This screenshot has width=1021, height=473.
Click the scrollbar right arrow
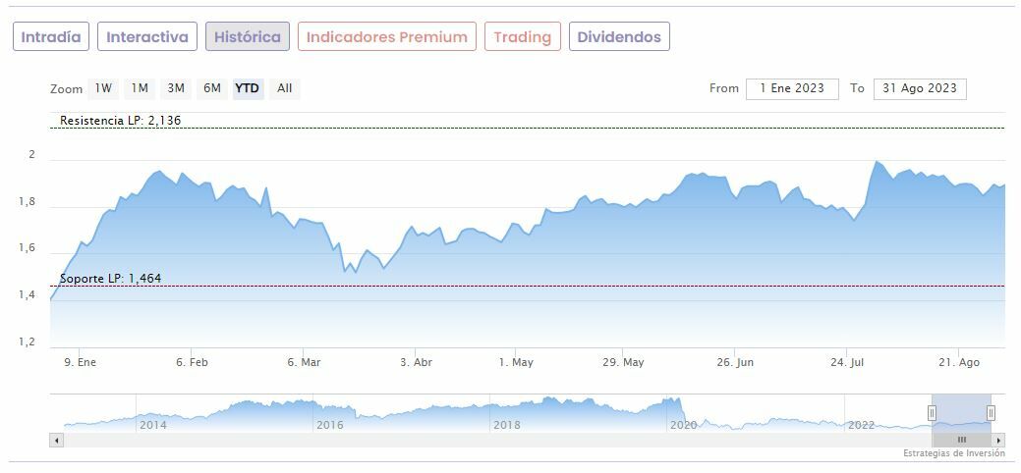(999, 441)
